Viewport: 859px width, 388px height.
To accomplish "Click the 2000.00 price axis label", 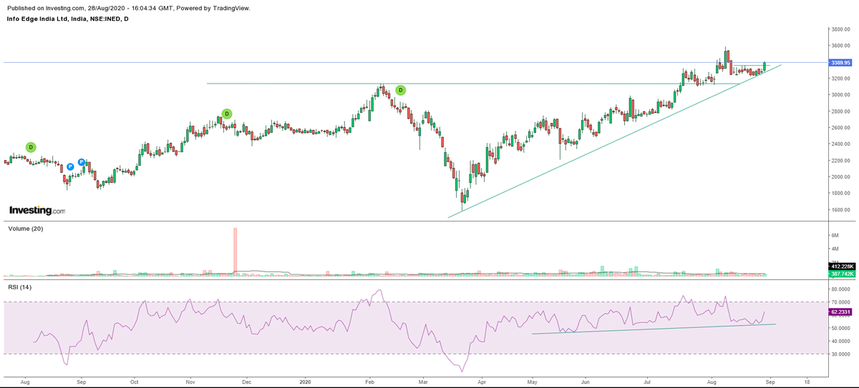I will click(840, 177).
